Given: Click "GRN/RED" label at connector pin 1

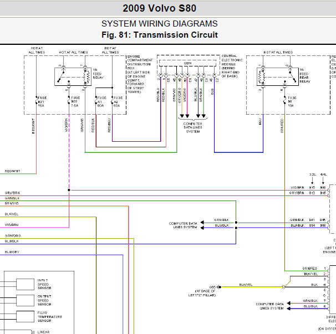Looking at the screenshot, I should click(x=310, y=268).
